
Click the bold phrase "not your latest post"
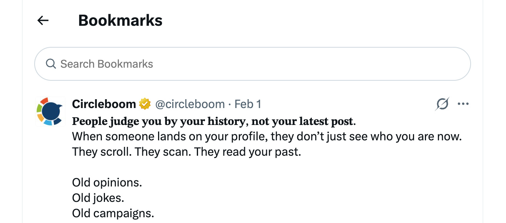pos(302,121)
